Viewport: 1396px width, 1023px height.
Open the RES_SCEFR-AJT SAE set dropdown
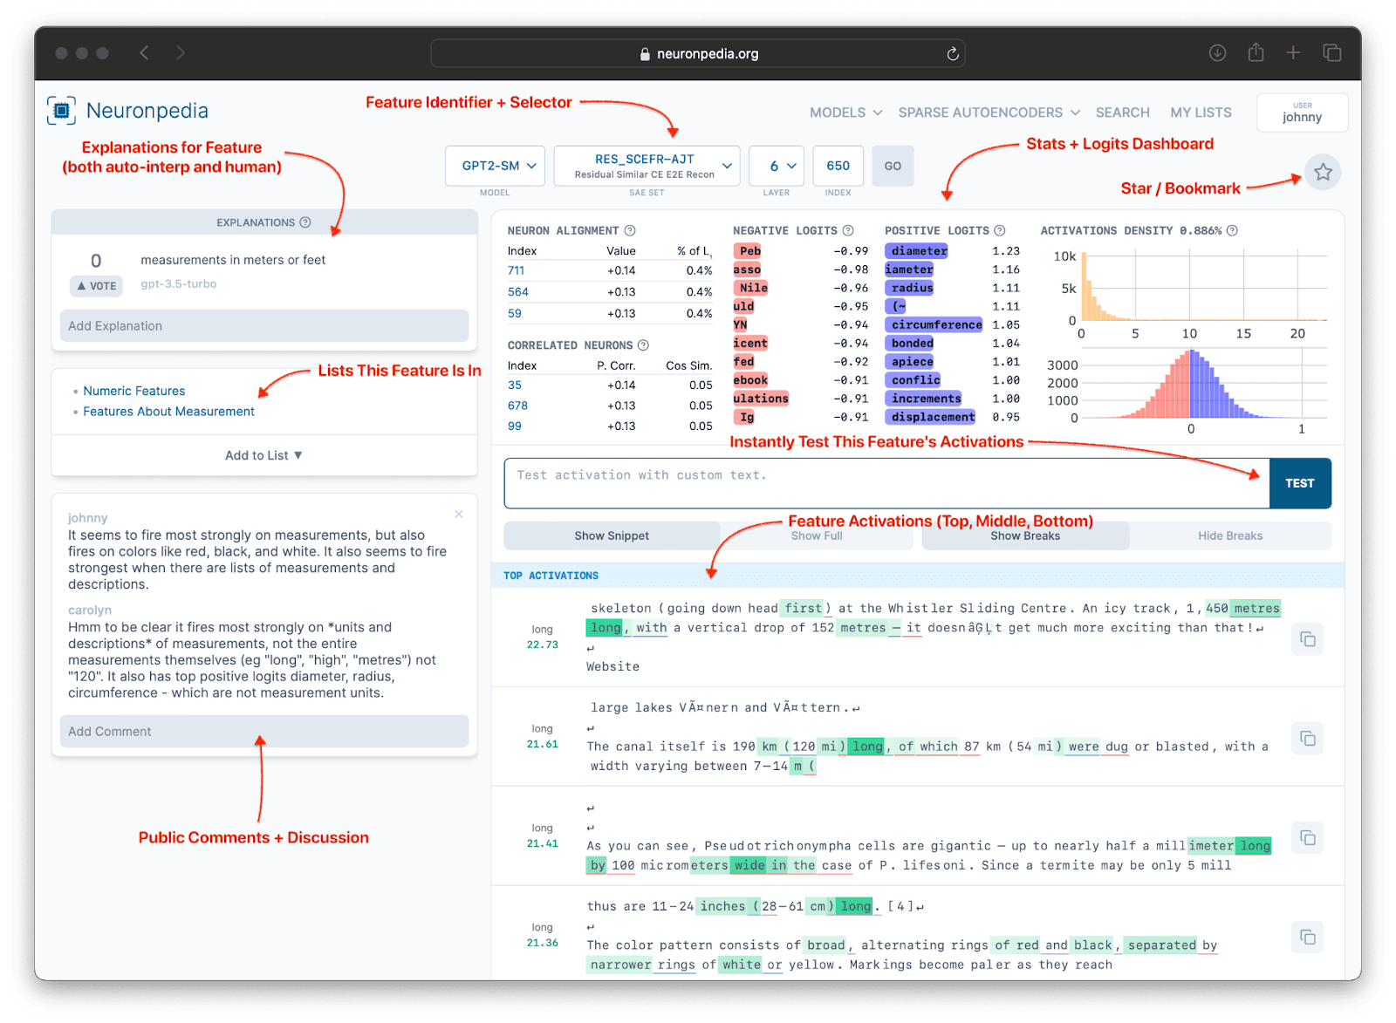tap(647, 166)
